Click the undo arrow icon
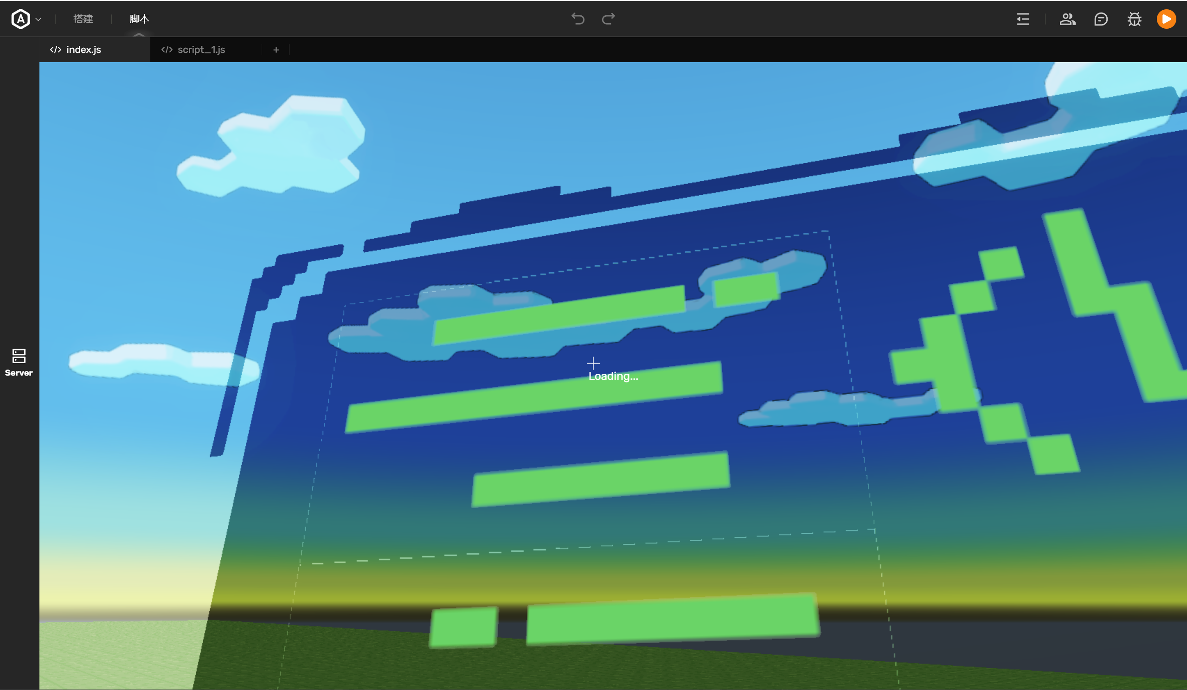 click(x=578, y=19)
